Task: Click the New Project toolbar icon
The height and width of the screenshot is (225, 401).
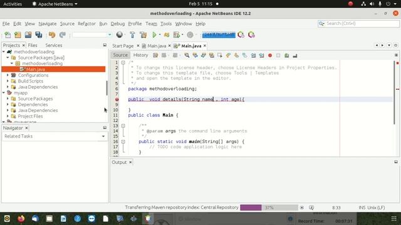Action: 18,35
